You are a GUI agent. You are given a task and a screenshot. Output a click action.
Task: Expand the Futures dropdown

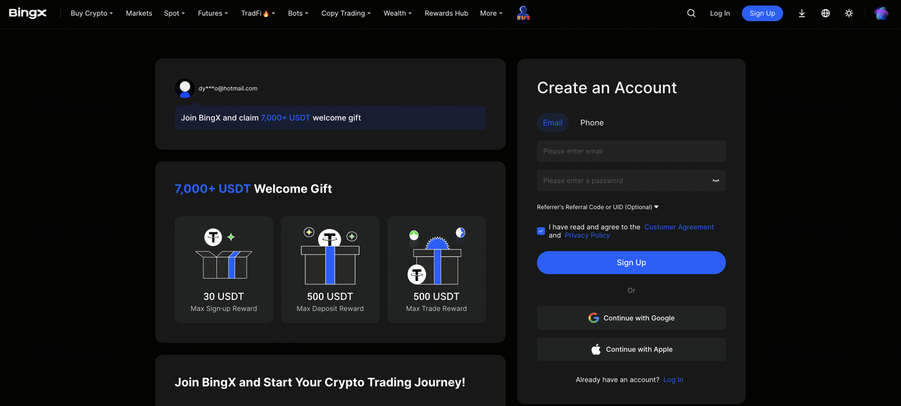point(213,13)
